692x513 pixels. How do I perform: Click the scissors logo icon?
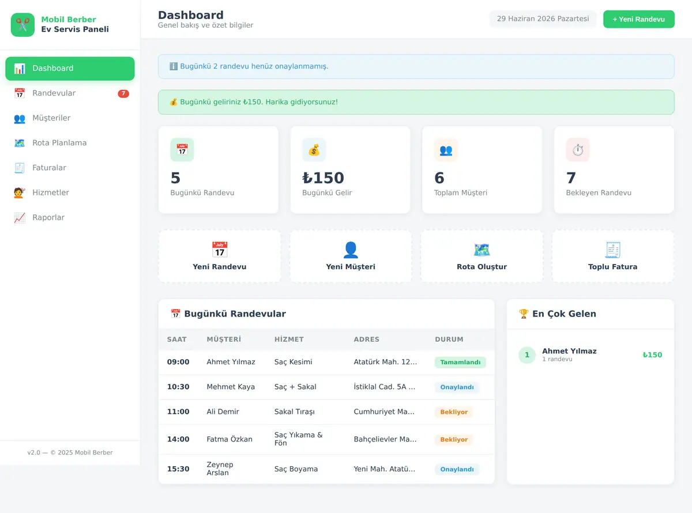[22, 25]
